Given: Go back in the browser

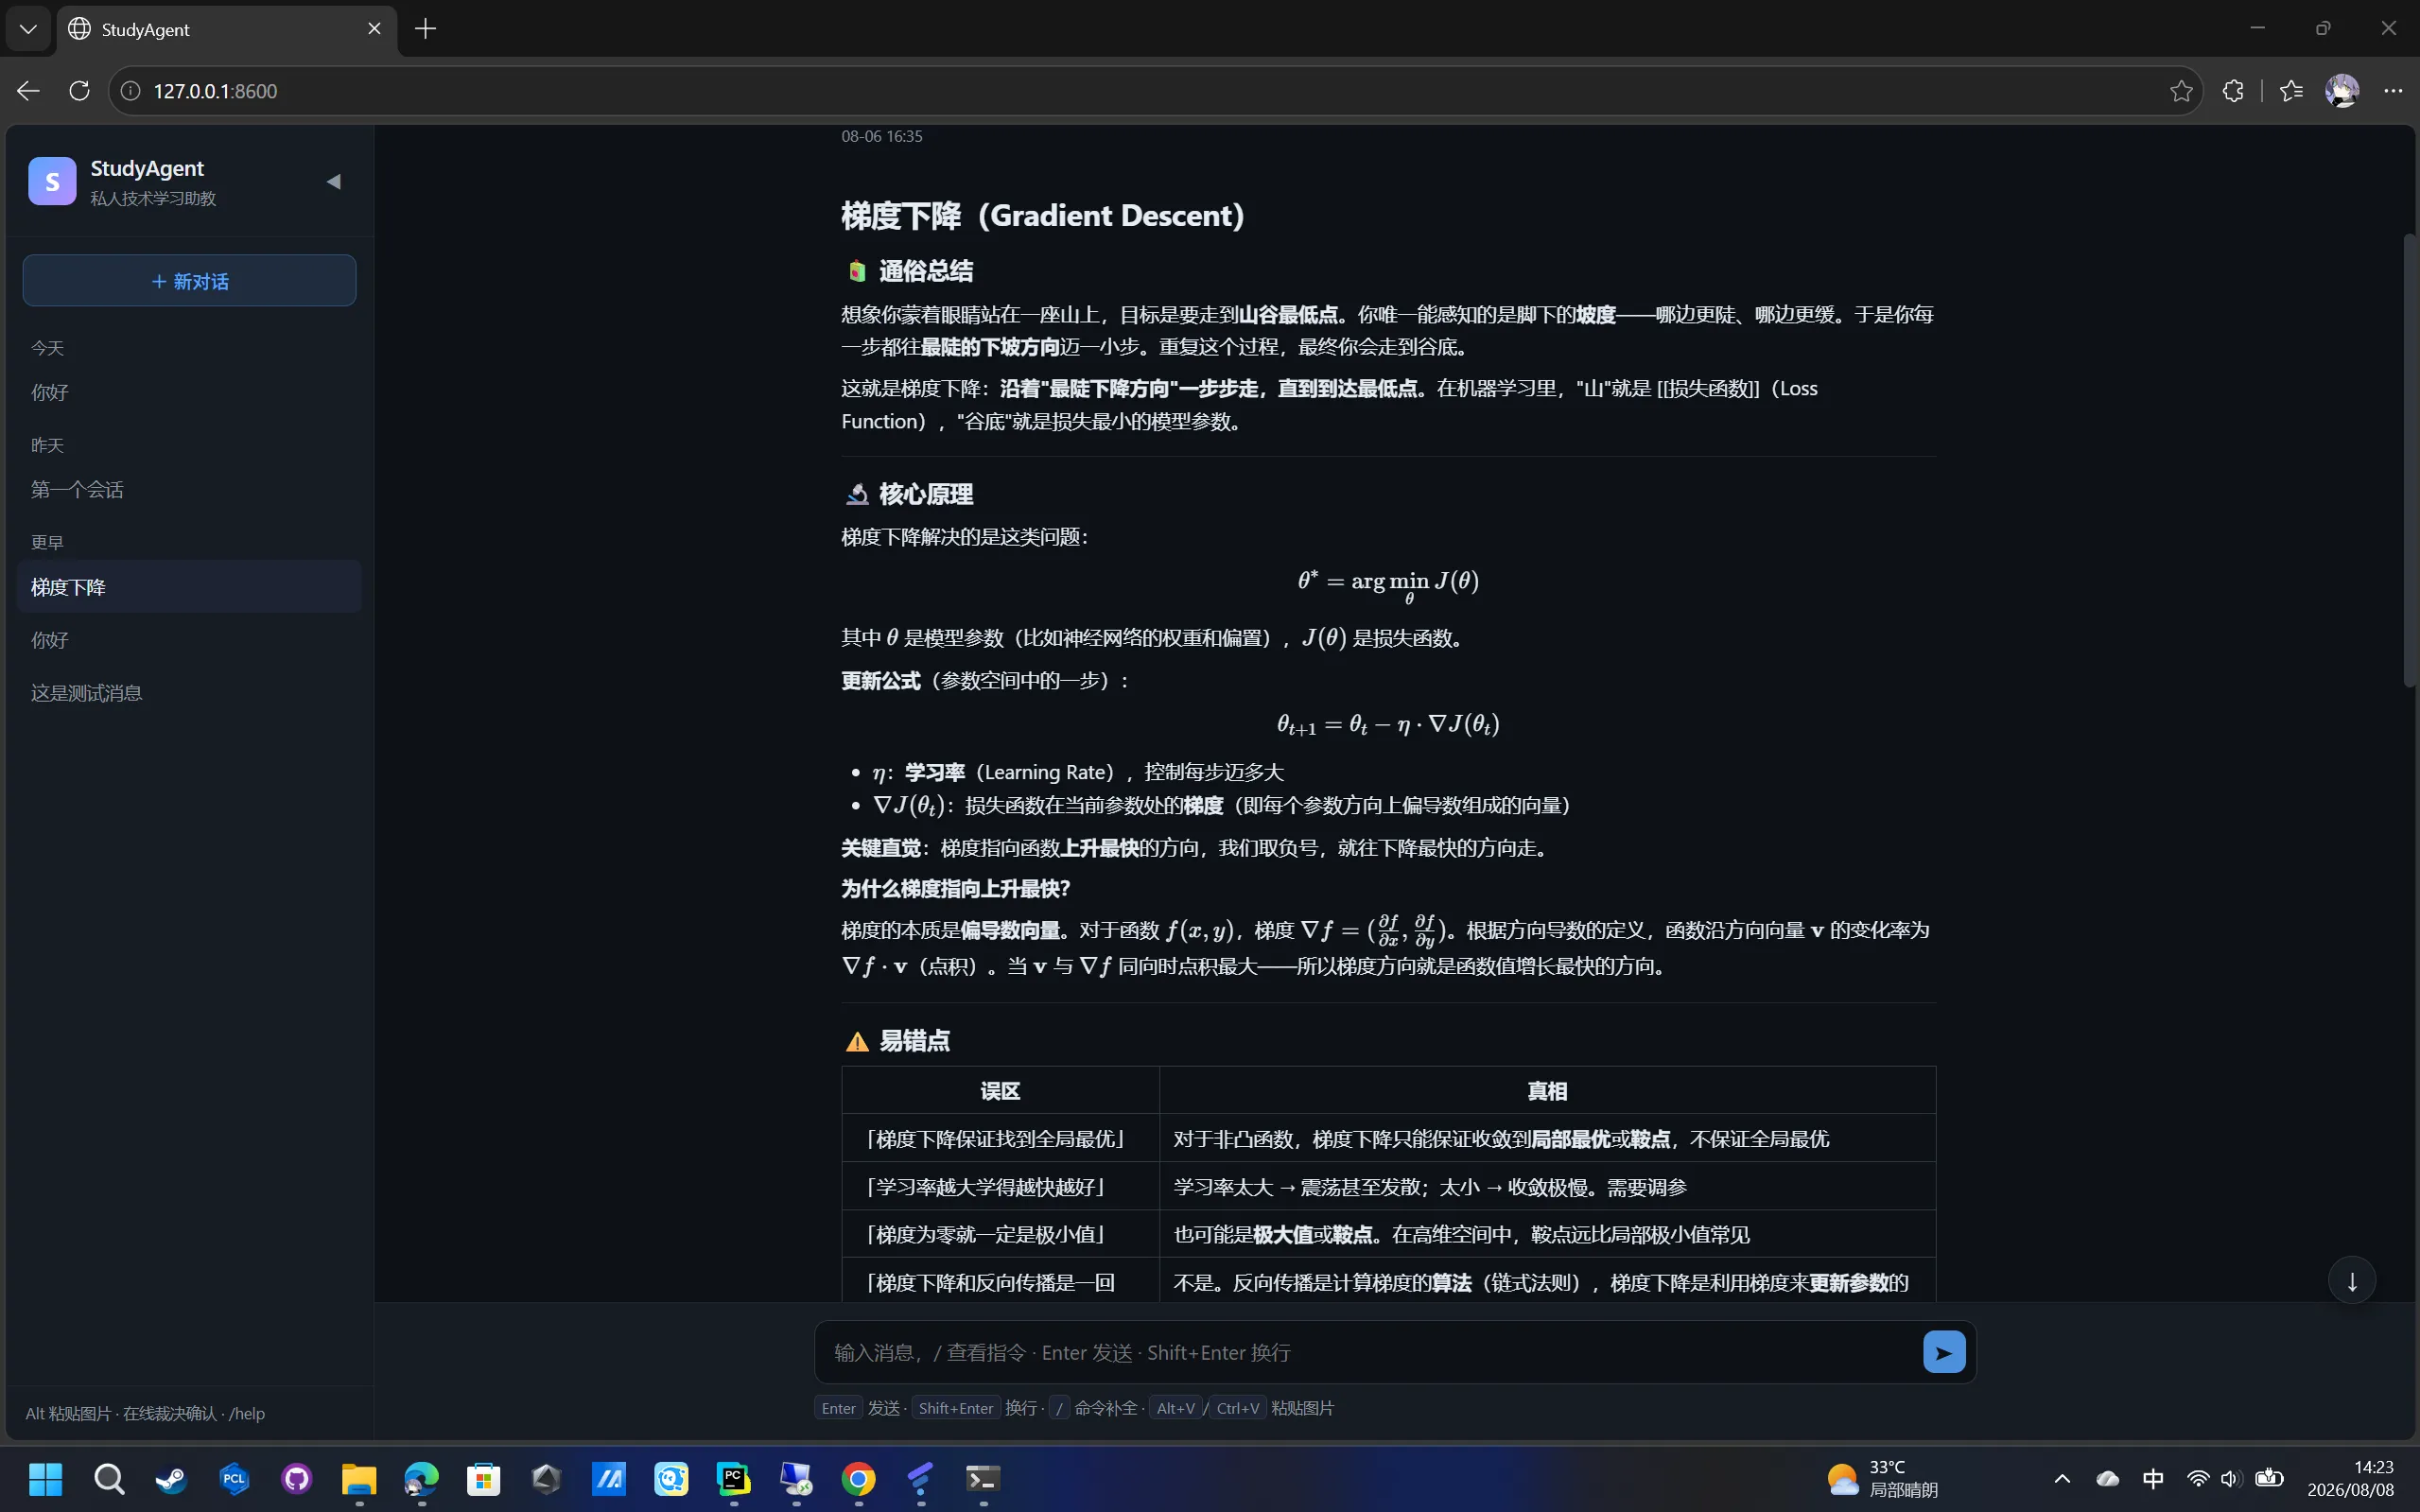Looking at the screenshot, I should coord(28,91).
